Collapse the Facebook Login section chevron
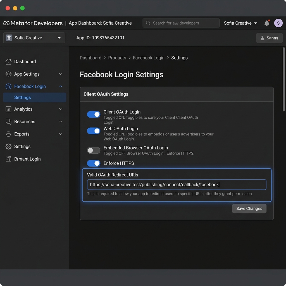Screen dimensions: 286x286 tap(61, 86)
